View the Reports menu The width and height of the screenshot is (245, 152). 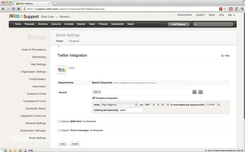pos(81,24)
